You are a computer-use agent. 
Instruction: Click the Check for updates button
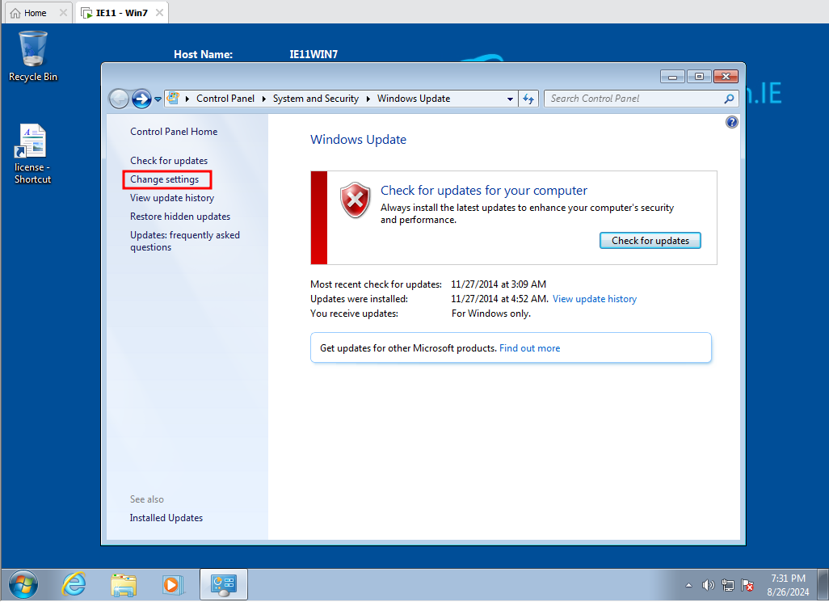(x=650, y=241)
